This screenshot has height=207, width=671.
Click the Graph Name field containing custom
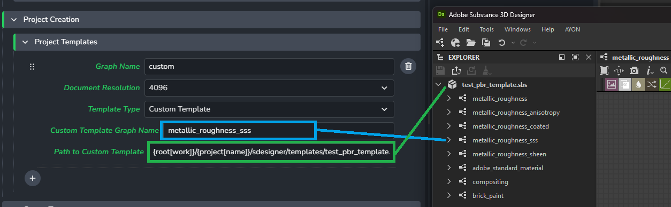coord(269,67)
